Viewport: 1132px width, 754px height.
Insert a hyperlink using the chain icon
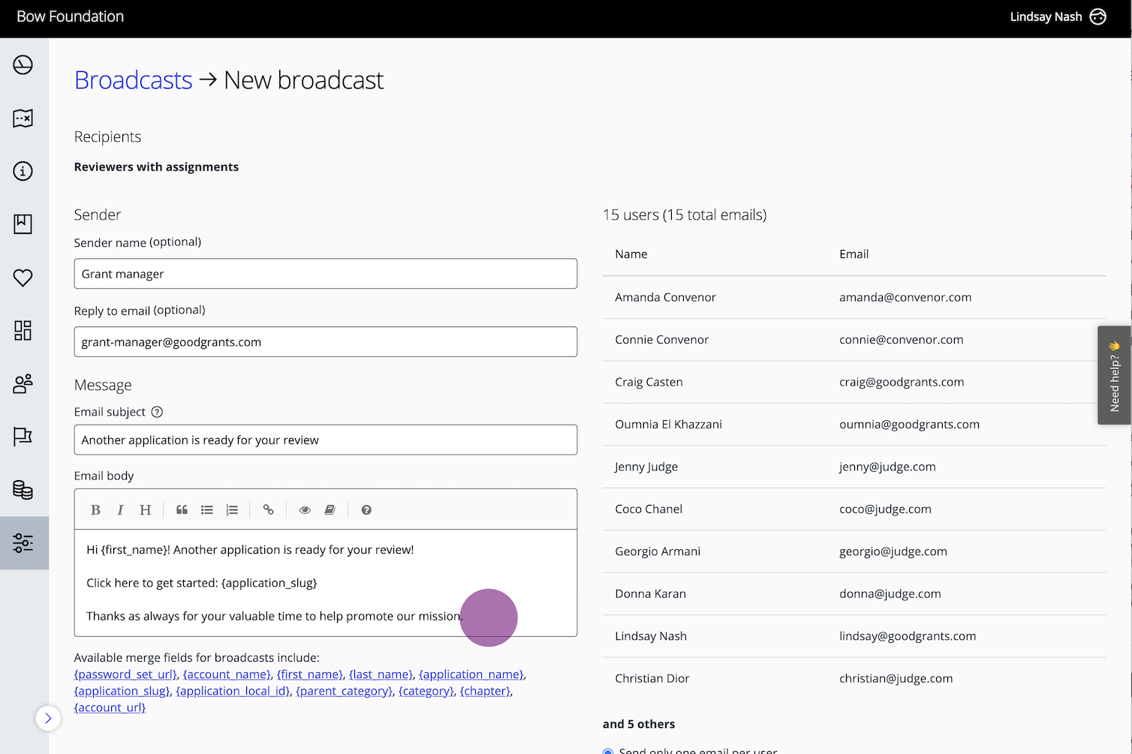[268, 509]
